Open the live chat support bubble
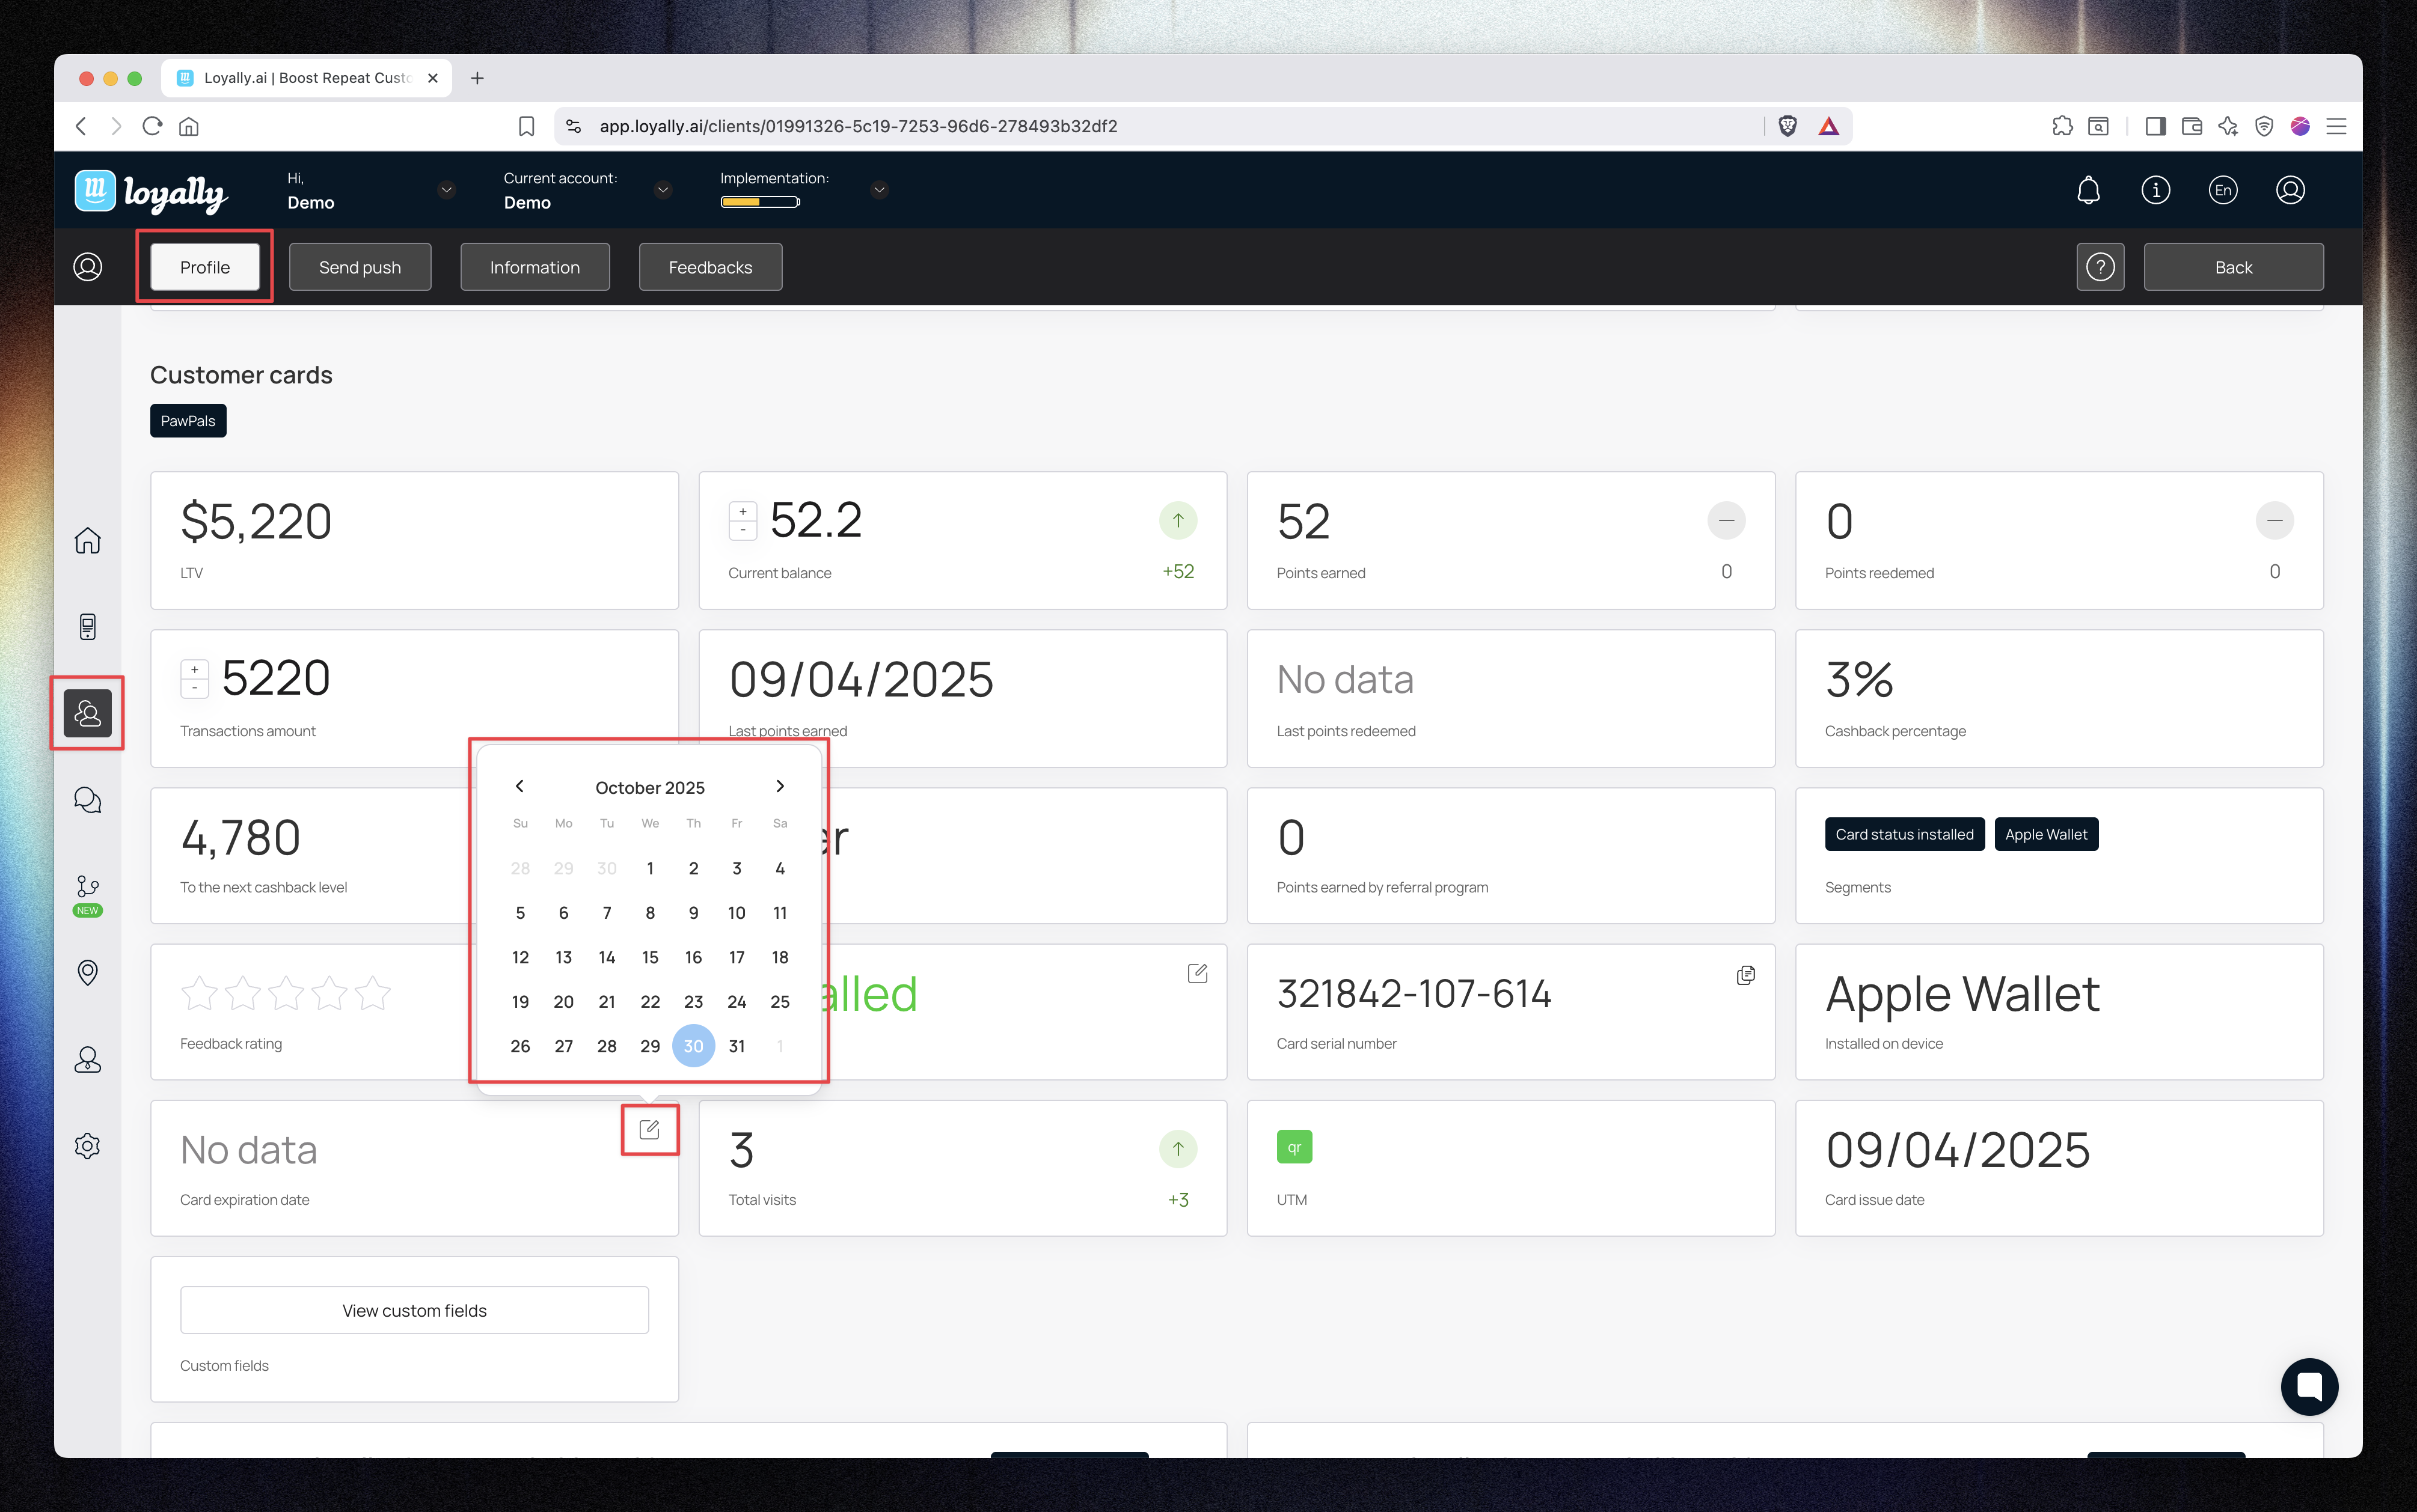The height and width of the screenshot is (1512, 2417). (x=2309, y=1386)
